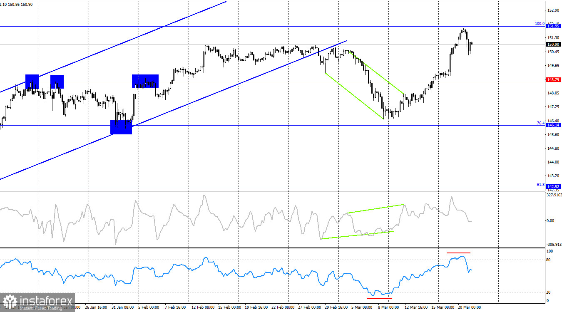Image resolution: width=562 pixels, height=312 pixels.
Task: Click the -305.913 indicator scale value
Action: click(554, 245)
